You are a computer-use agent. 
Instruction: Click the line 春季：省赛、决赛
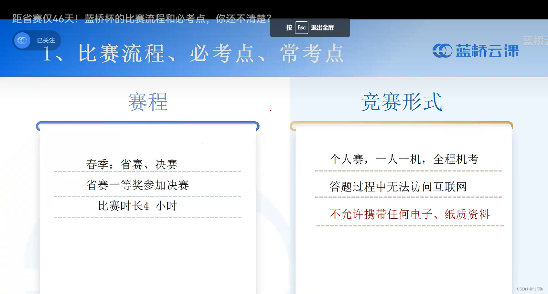(x=132, y=164)
